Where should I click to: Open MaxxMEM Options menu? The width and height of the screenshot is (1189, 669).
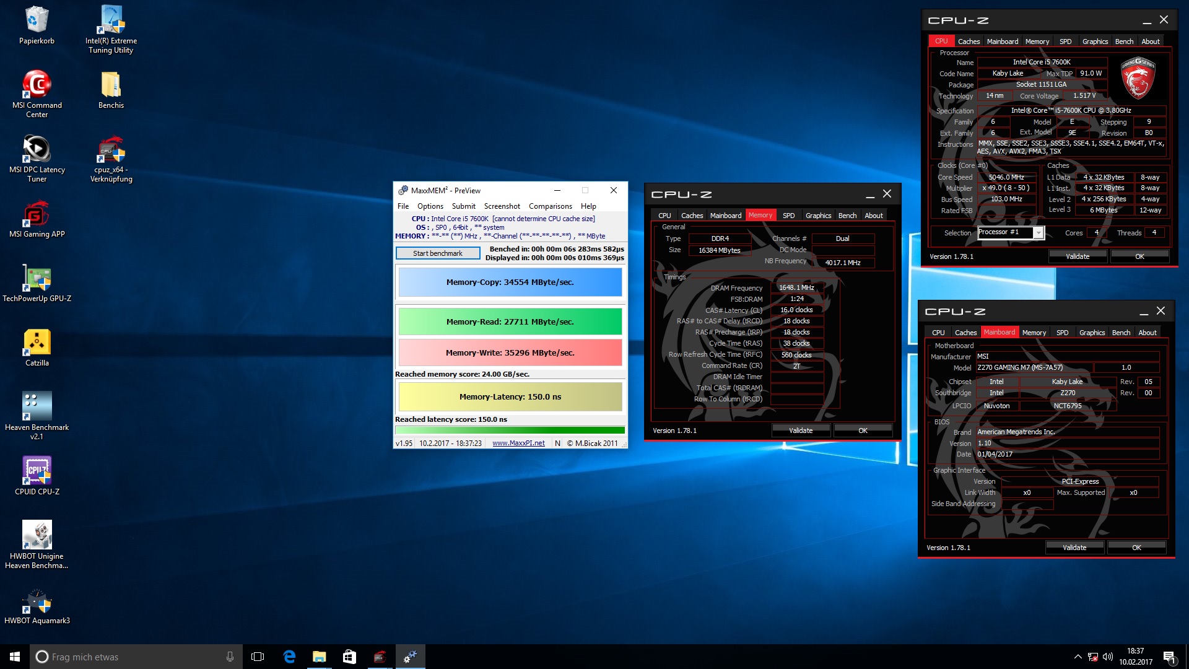(430, 206)
